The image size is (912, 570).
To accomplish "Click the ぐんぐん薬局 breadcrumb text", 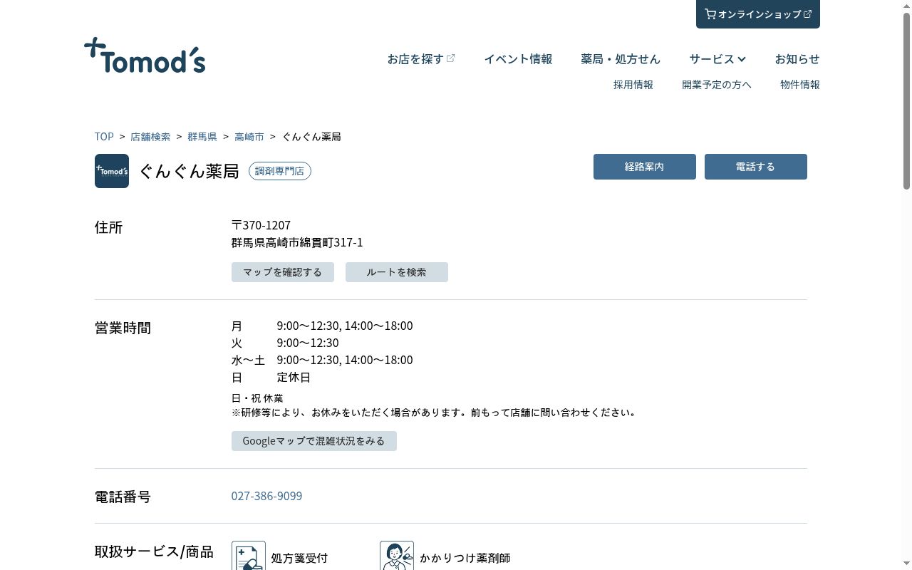I will click(311, 137).
